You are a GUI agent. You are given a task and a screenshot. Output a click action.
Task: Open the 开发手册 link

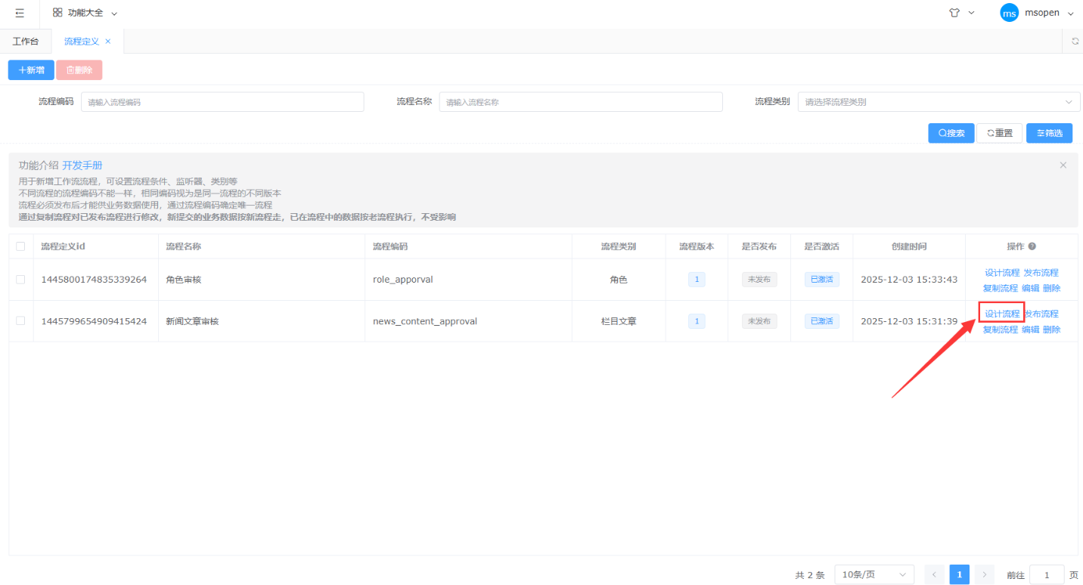pos(82,166)
